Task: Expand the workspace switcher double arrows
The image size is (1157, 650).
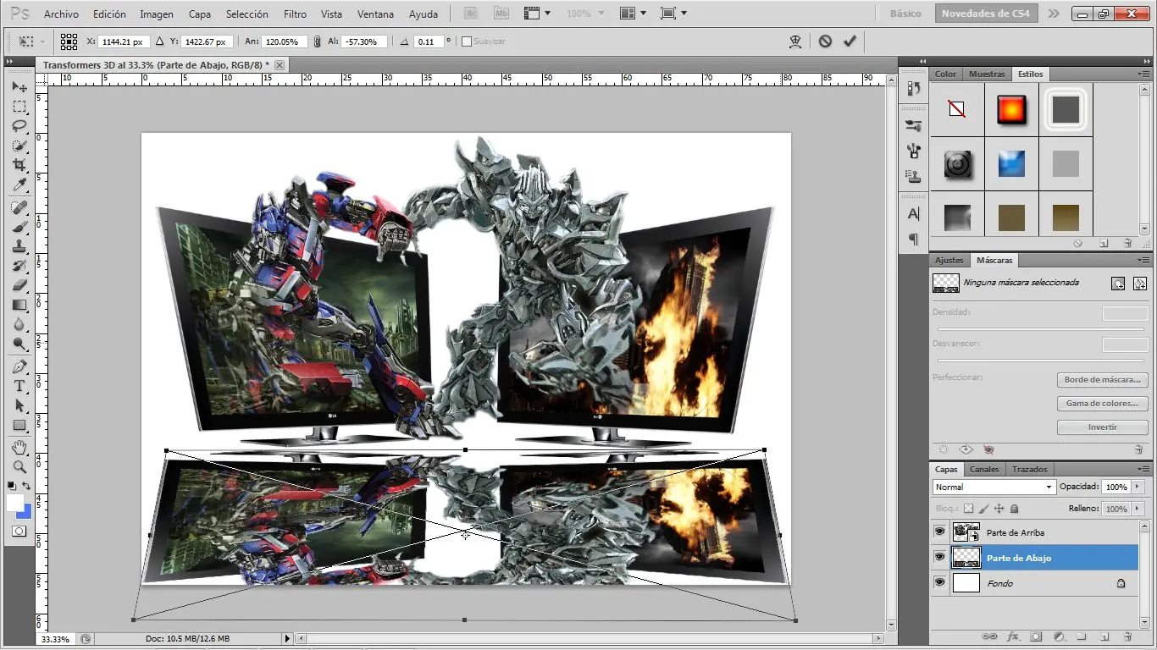Action: click(x=1053, y=14)
